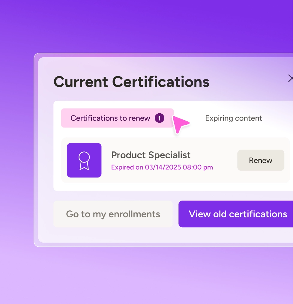The width and height of the screenshot is (293, 304).
Task: Click the Current Certifications heading
Action: coord(131,82)
